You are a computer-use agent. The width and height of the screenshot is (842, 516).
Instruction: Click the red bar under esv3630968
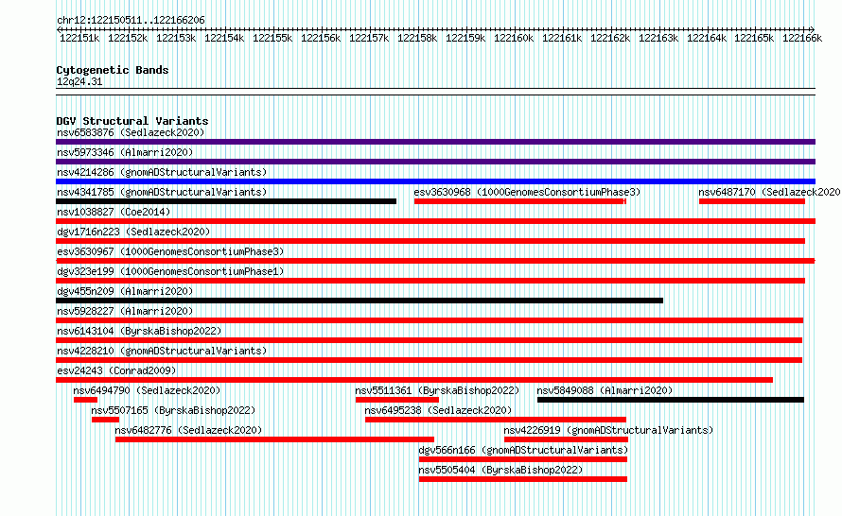coord(520,201)
